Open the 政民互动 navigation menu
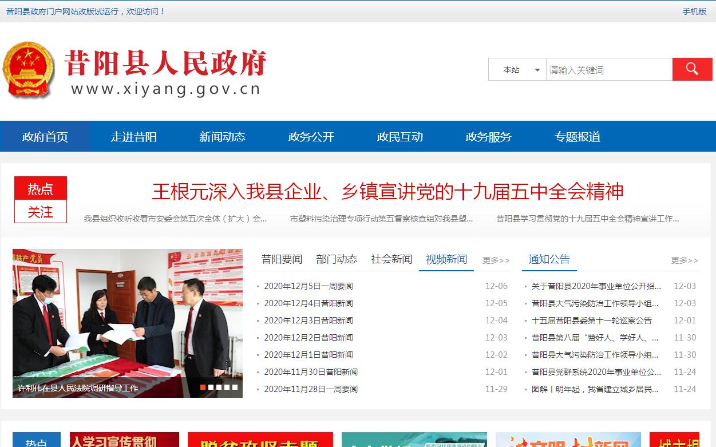This screenshot has width=716, height=447. 399,136
